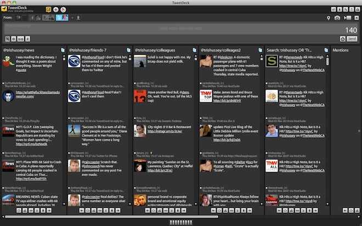Screen dimensions: 362x226
Task: Click Search column vertical scrollbar thumb
Action: tap(327, 61)
